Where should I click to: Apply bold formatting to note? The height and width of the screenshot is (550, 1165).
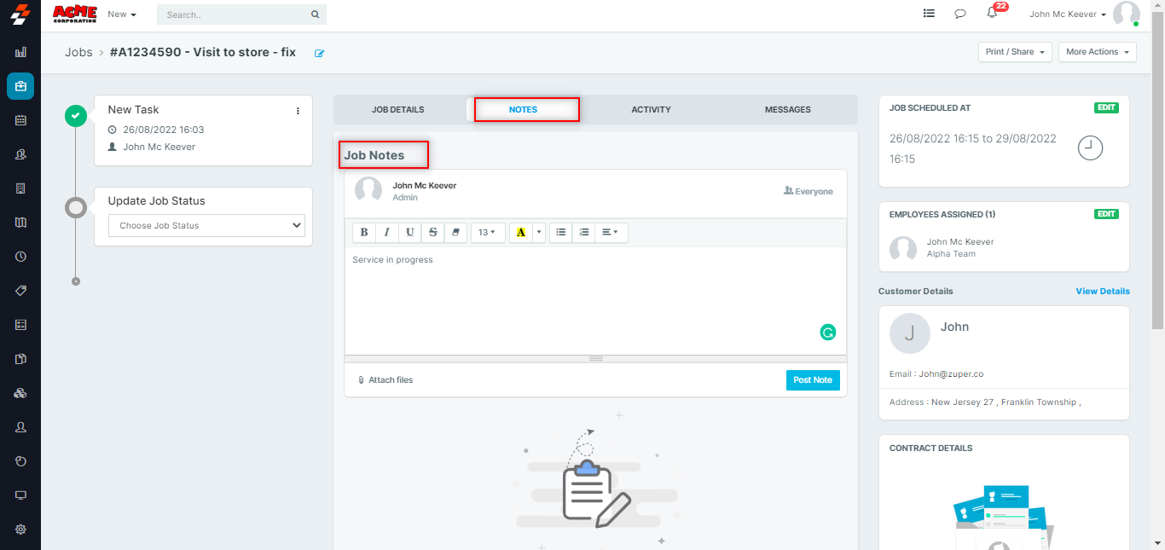click(364, 232)
